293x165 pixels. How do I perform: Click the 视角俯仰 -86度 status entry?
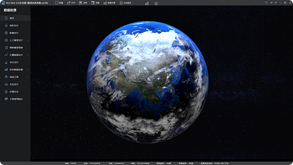pos(186,163)
